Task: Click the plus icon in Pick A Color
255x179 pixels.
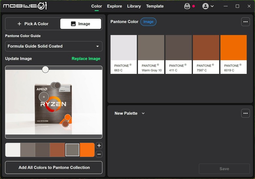Action: 19,24
